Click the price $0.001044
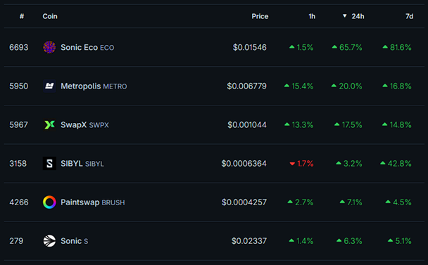This screenshot has height=265, width=428. 247,125
